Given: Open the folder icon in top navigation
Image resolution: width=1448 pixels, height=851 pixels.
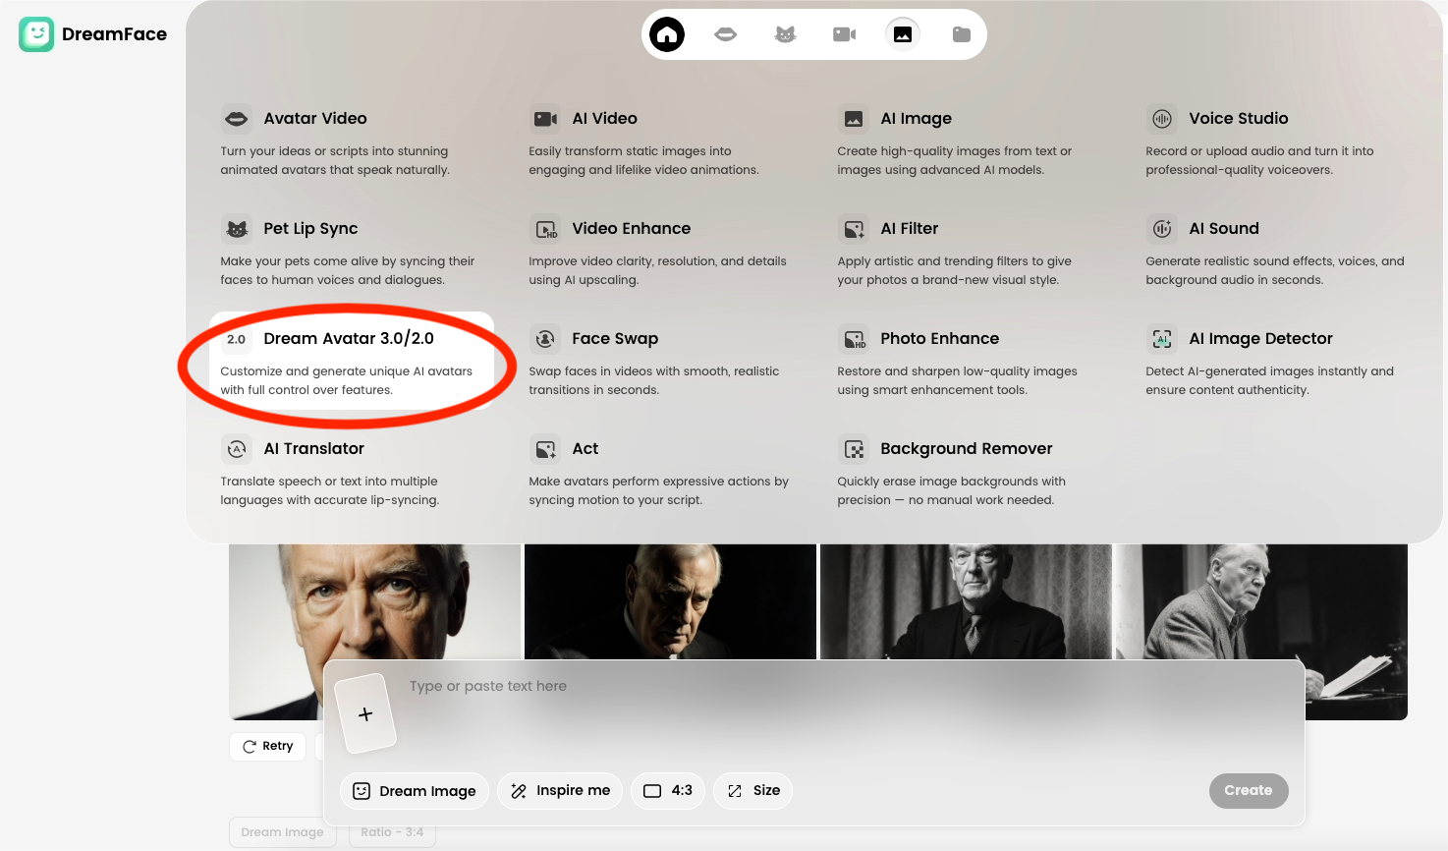Looking at the screenshot, I should point(962,34).
